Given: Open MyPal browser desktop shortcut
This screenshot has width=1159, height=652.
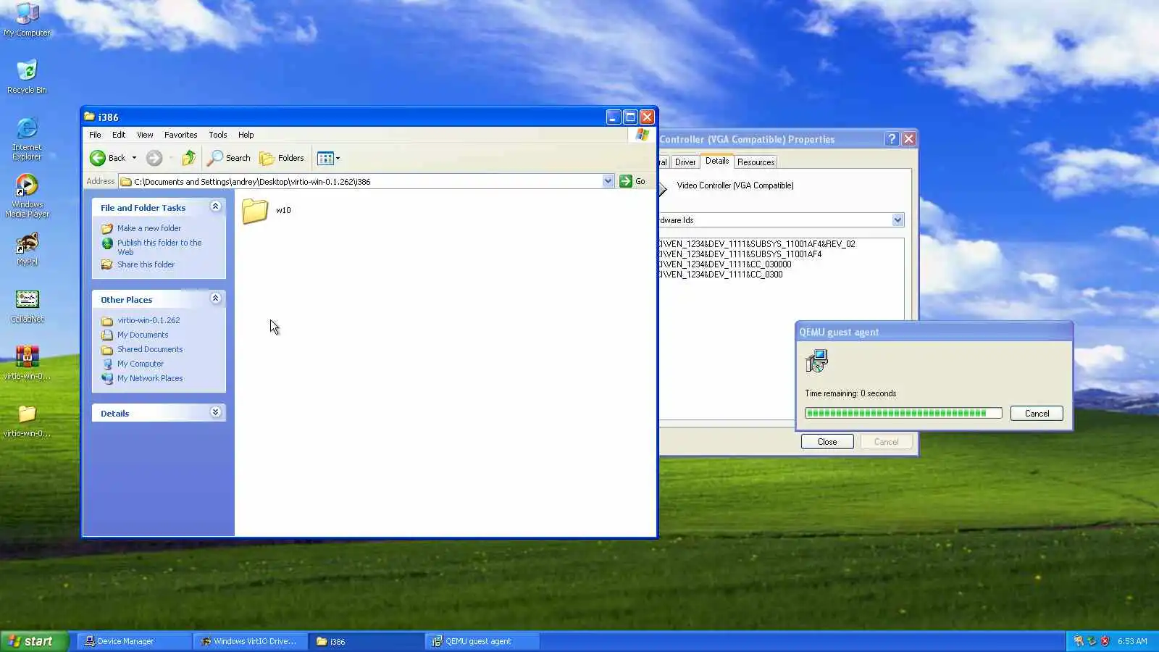Looking at the screenshot, I should pyautogui.click(x=27, y=248).
